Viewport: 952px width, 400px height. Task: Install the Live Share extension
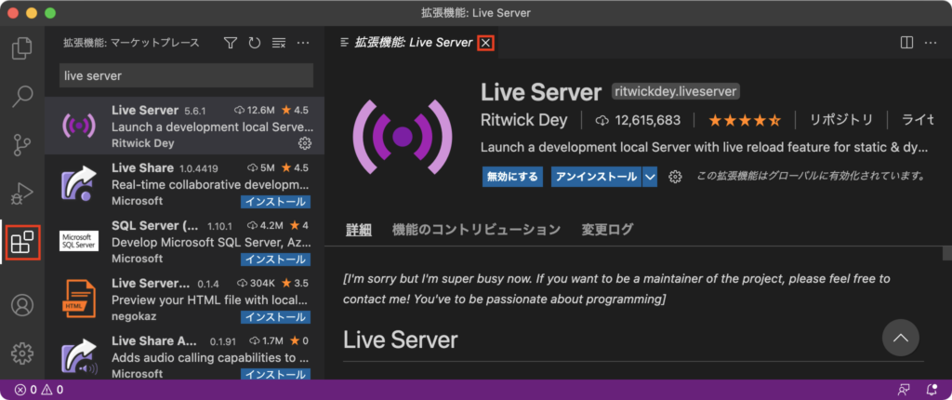click(x=275, y=201)
